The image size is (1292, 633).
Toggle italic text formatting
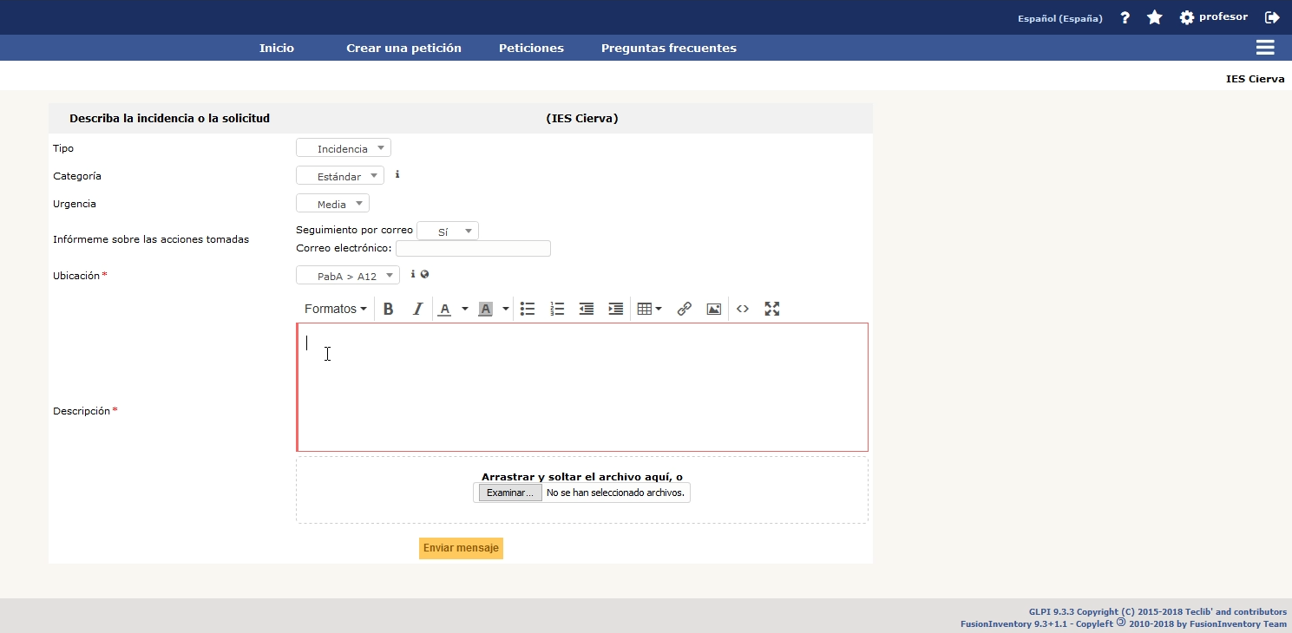(x=417, y=309)
